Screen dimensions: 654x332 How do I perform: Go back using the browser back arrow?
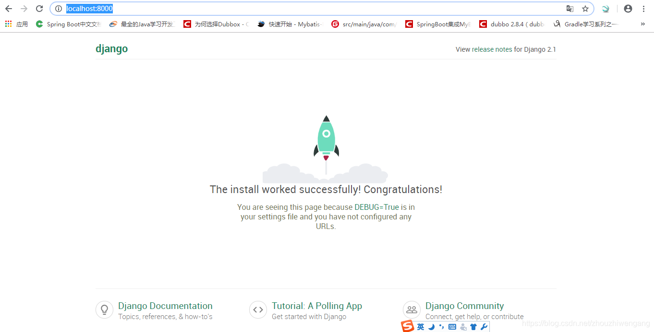(x=9, y=9)
